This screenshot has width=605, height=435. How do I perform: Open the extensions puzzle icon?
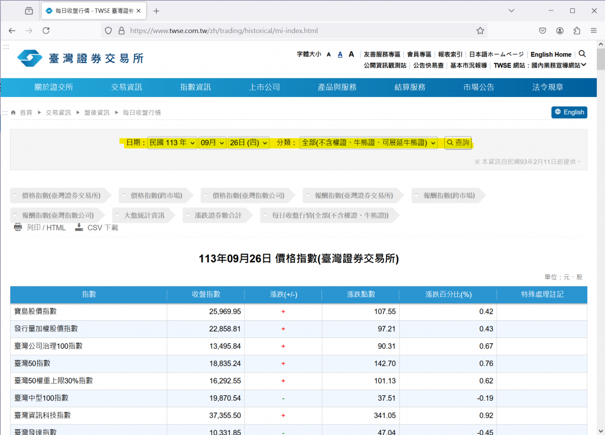coord(577,31)
